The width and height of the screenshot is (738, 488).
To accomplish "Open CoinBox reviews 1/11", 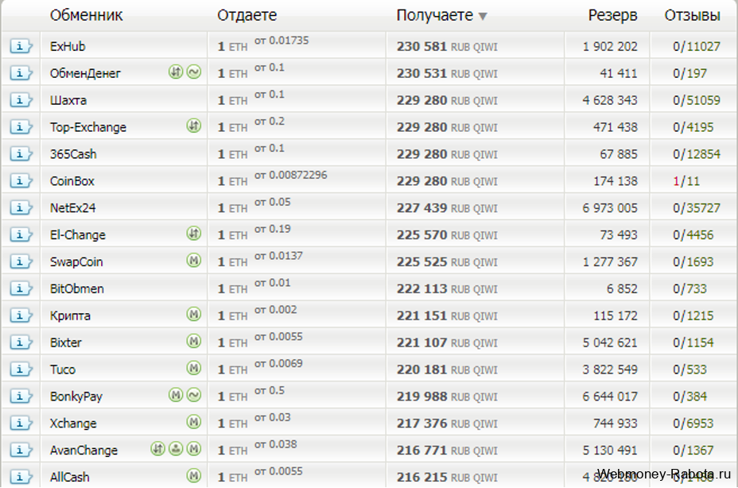I will click(x=686, y=180).
